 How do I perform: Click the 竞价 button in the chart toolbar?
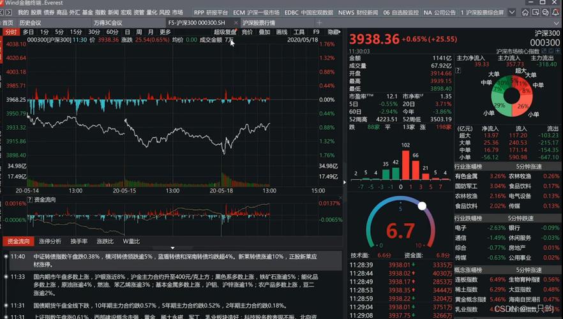click(247, 32)
